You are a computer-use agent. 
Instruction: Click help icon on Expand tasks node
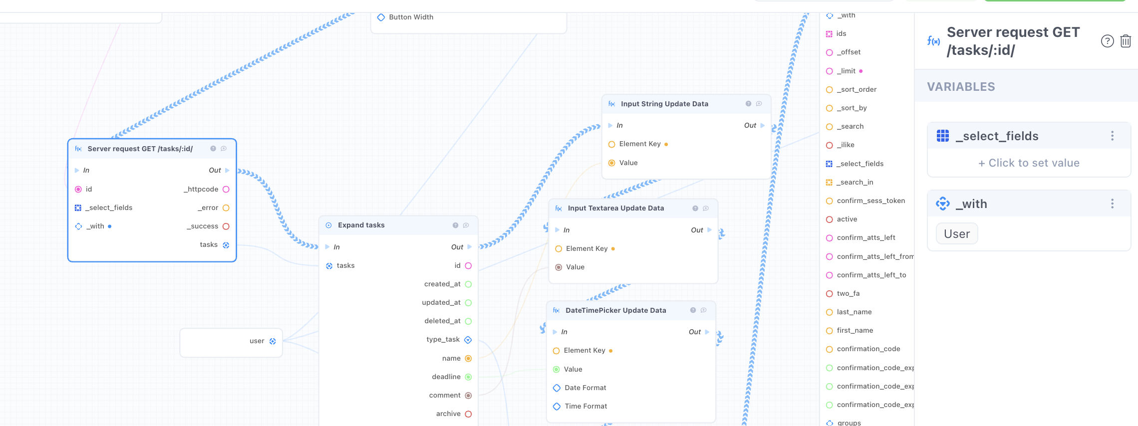(455, 225)
